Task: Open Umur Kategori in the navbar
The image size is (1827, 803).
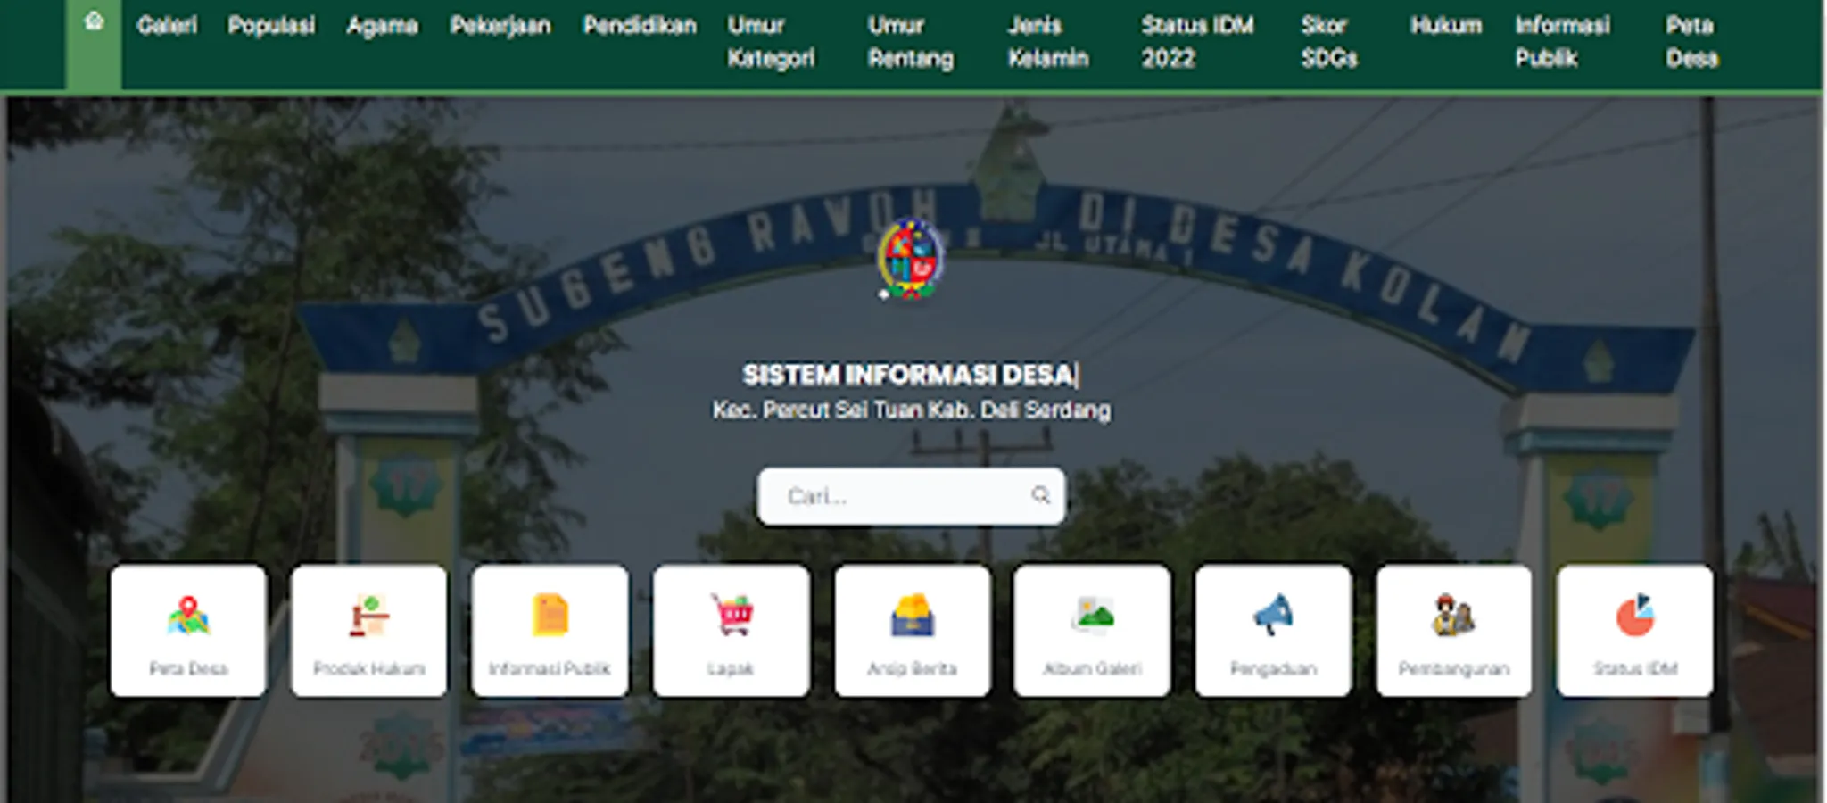Action: [771, 42]
